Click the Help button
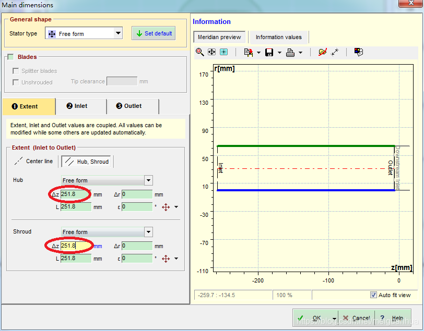The image size is (424, 331). point(393,318)
